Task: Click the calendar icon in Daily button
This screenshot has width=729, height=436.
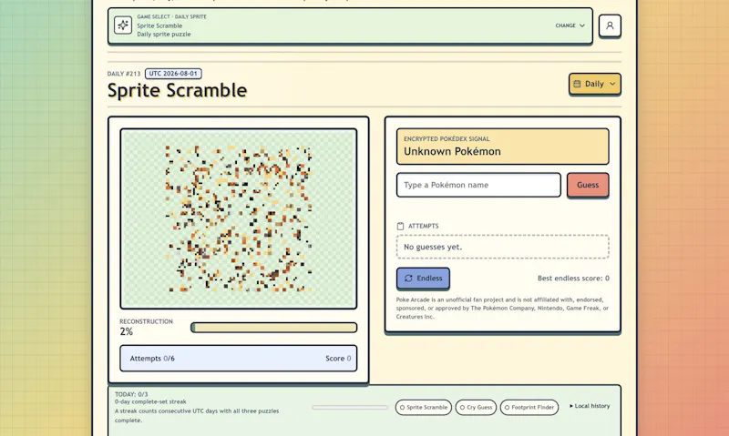Action: pos(577,84)
